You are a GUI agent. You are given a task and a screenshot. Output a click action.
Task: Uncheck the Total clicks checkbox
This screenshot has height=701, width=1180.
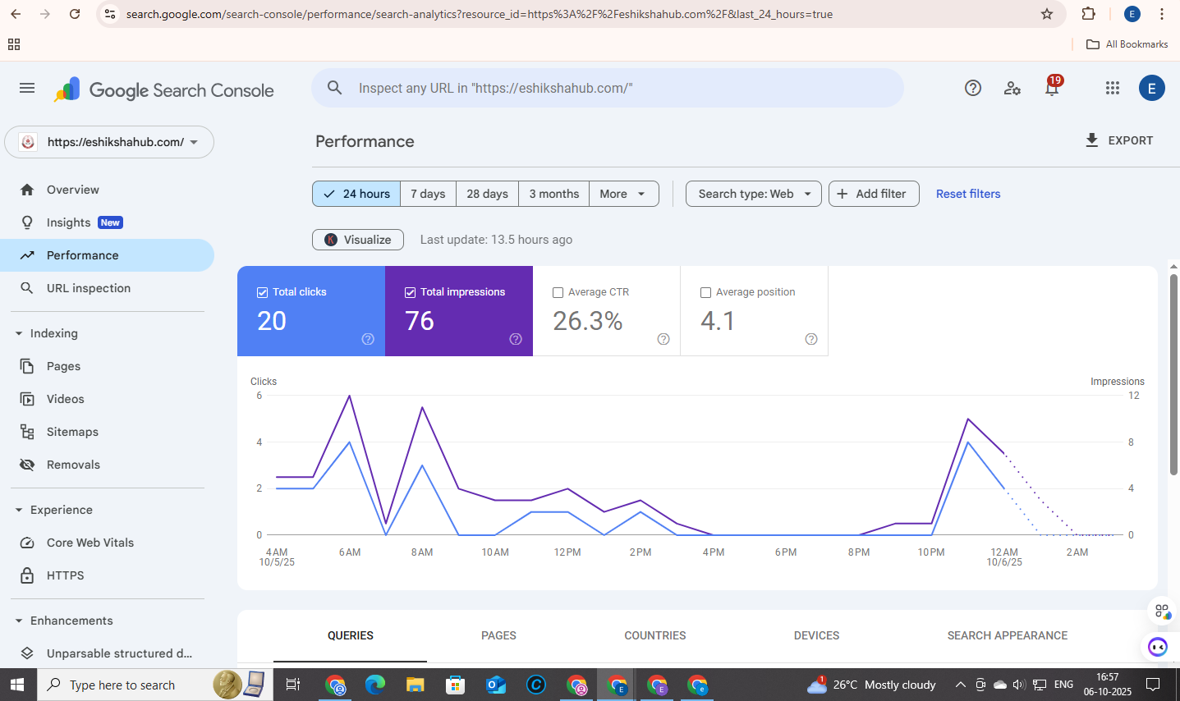(263, 292)
